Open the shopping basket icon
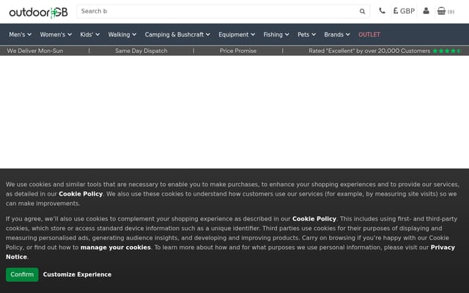This screenshot has width=469, height=293. click(x=446, y=11)
